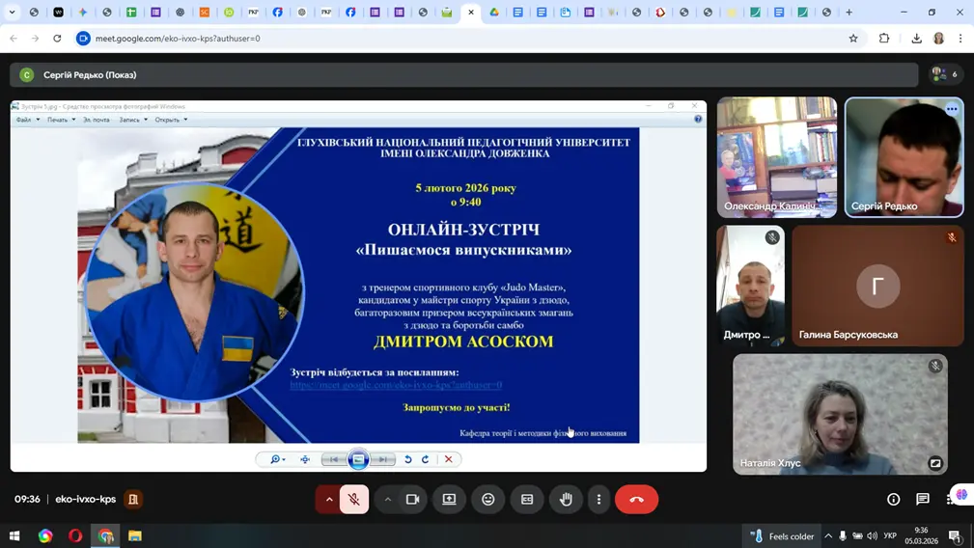Leave the call with red hang-up button
This screenshot has width=974, height=548.
[x=636, y=499]
